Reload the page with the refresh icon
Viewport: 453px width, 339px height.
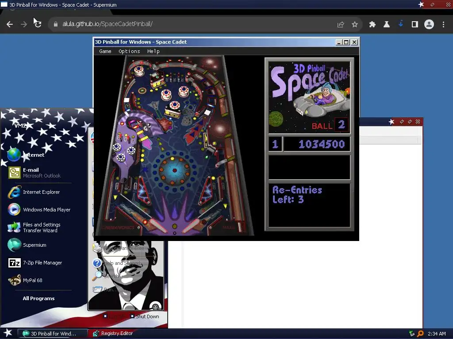point(38,24)
